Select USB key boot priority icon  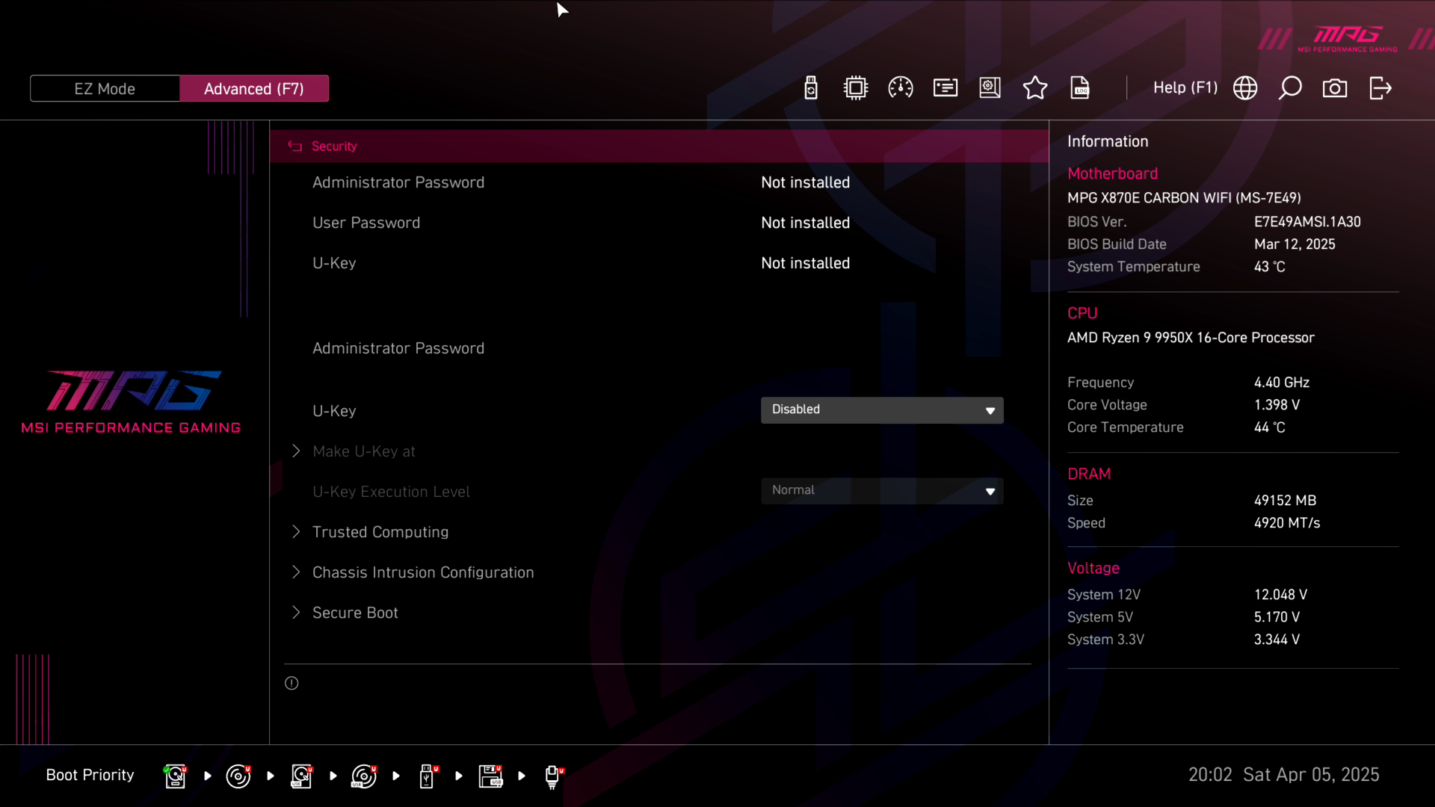coord(428,776)
